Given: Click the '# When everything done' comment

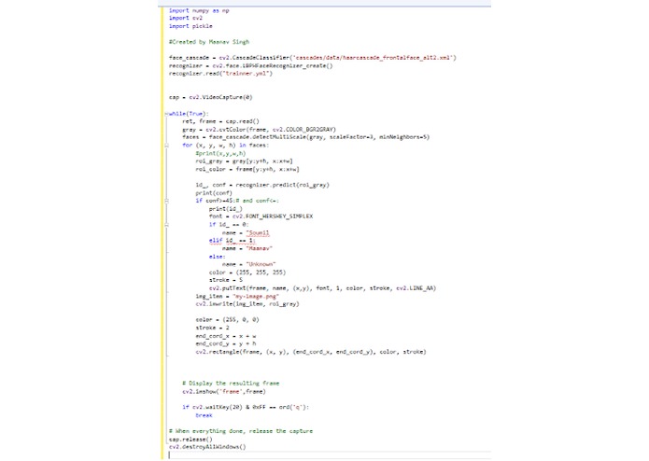Looking at the screenshot, I should click(241, 431).
